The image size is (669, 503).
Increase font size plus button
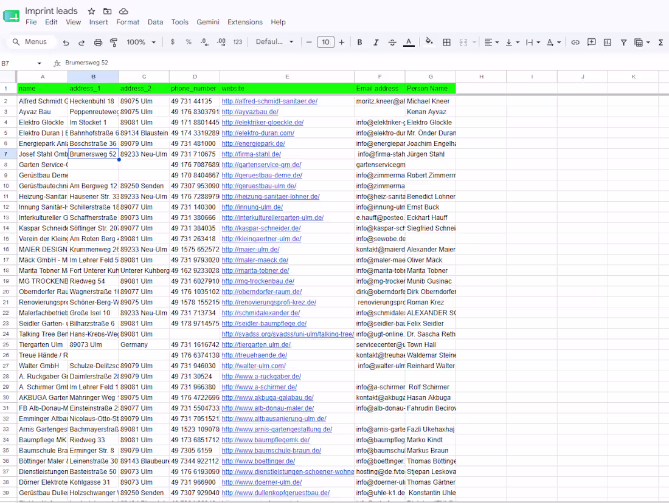click(341, 42)
